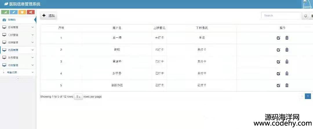Image resolution: width=313 pixels, height=129 pixels.
Task: Click the red gears shortcut button
Action: point(31,12)
